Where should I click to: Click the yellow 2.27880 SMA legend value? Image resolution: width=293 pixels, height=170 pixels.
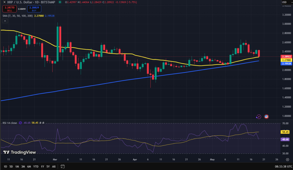pos(39,16)
